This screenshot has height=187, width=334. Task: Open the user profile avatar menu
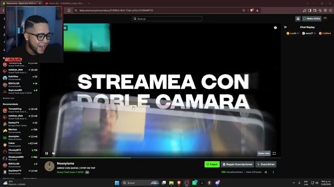tap(325, 19)
